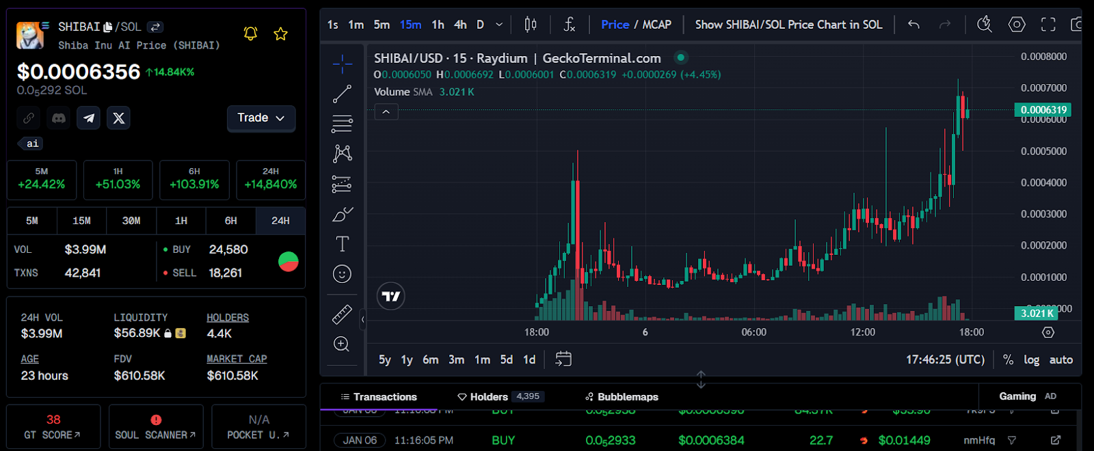Open the Pocket Universe link
Screen dimensions: 1094x451
click(x=258, y=426)
